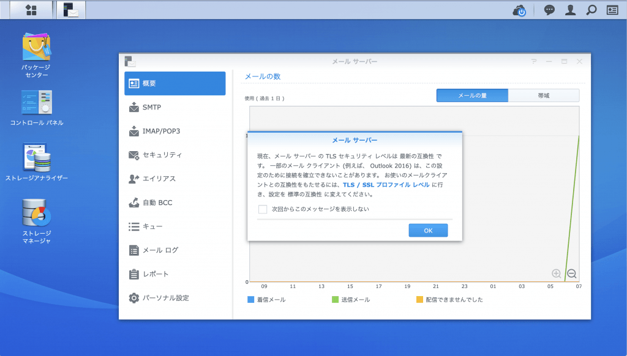Open the Package Center desktop icon

(x=37, y=48)
